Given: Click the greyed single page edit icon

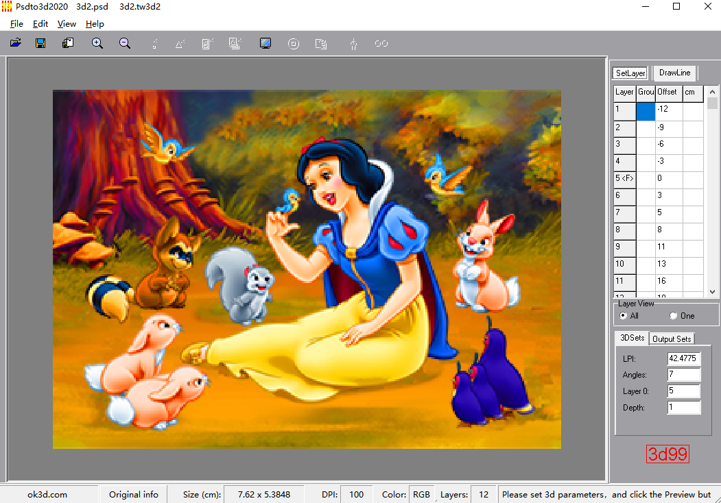Looking at the screenshot, I should pos(207,44).
